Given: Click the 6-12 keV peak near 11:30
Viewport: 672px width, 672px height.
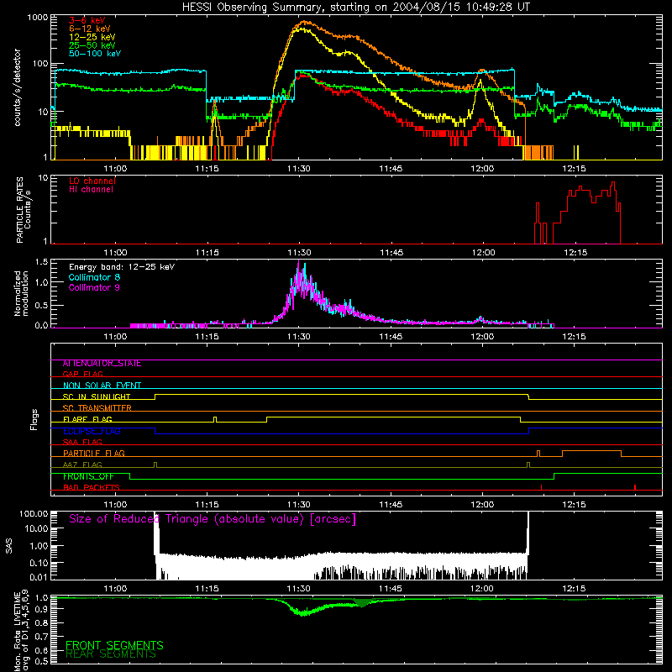Looking at the screenshot, I should (305, 22).
